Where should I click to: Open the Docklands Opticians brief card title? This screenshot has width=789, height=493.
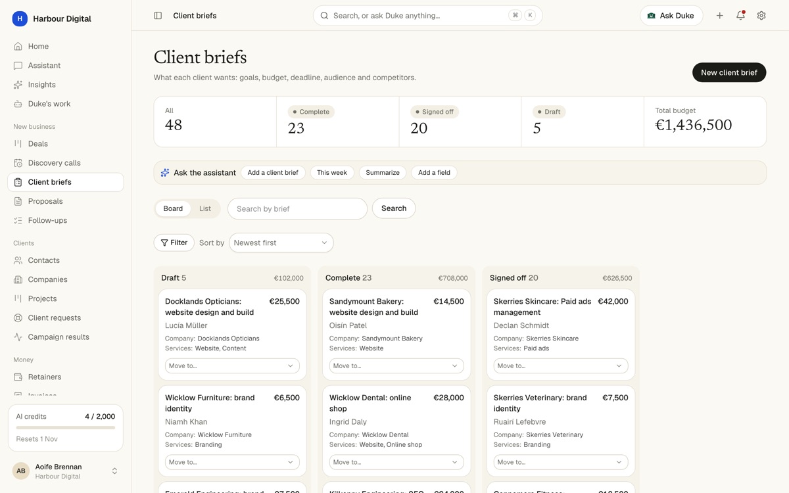[210, 307]
